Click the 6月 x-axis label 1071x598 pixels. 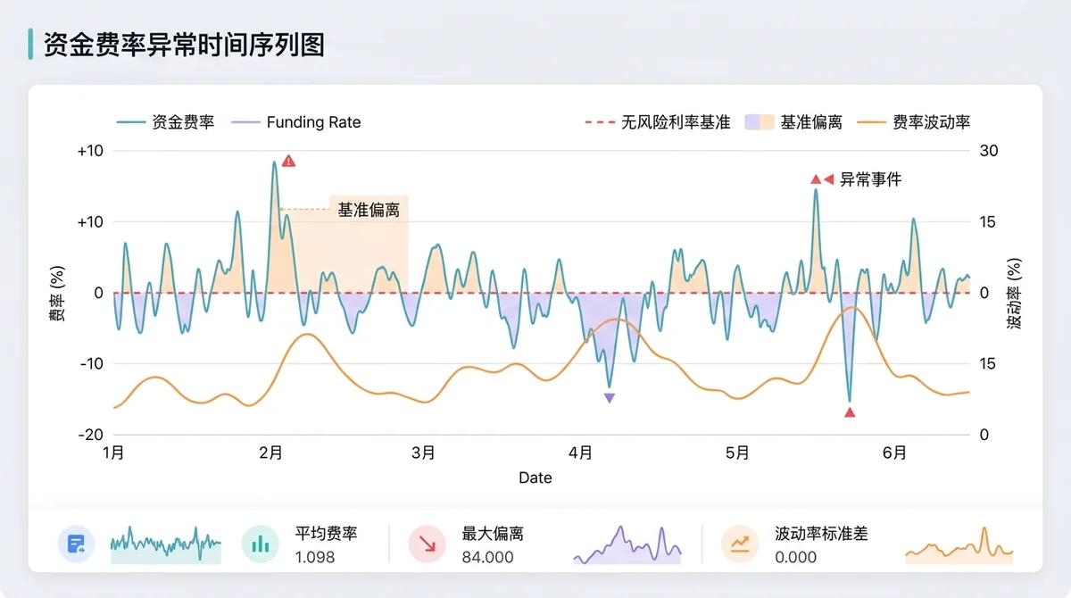click(x=894, y=453)
